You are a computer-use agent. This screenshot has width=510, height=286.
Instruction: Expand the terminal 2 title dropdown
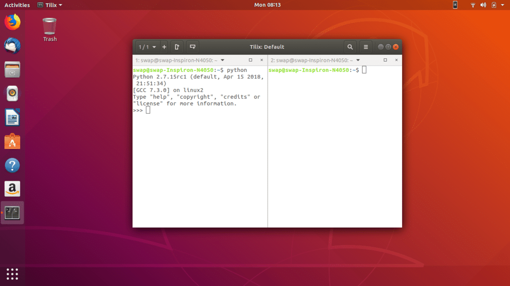coord(358,60)
